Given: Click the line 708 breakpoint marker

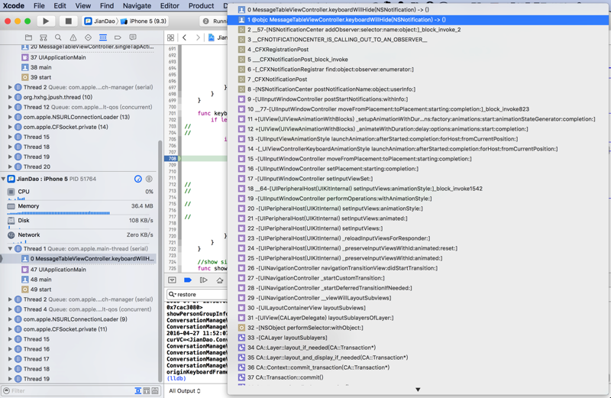Looking at the screenshot, I should [172, 159].
